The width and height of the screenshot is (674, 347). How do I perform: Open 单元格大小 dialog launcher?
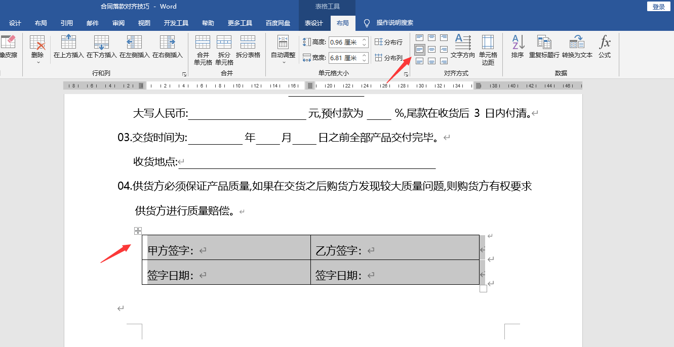406,74
